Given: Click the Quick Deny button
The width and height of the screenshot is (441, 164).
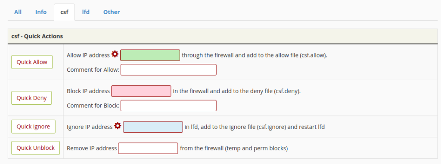Looking at the screenshot, I should click(31, 98).
